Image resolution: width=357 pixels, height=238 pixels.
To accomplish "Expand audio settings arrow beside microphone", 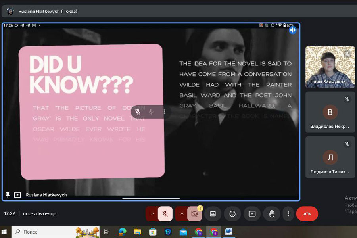I will tap(152, 214).
